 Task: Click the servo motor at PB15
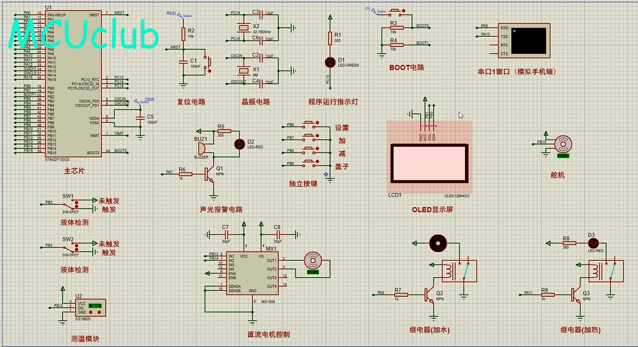pyautogui.click(x=563, y=145)
